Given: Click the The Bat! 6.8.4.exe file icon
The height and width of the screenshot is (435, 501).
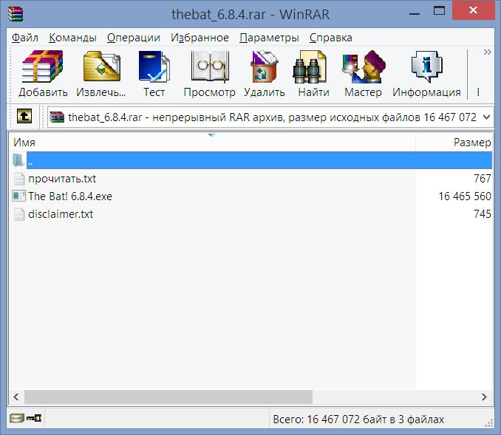Looking at the screenshot, I should [x=19, y=196].
